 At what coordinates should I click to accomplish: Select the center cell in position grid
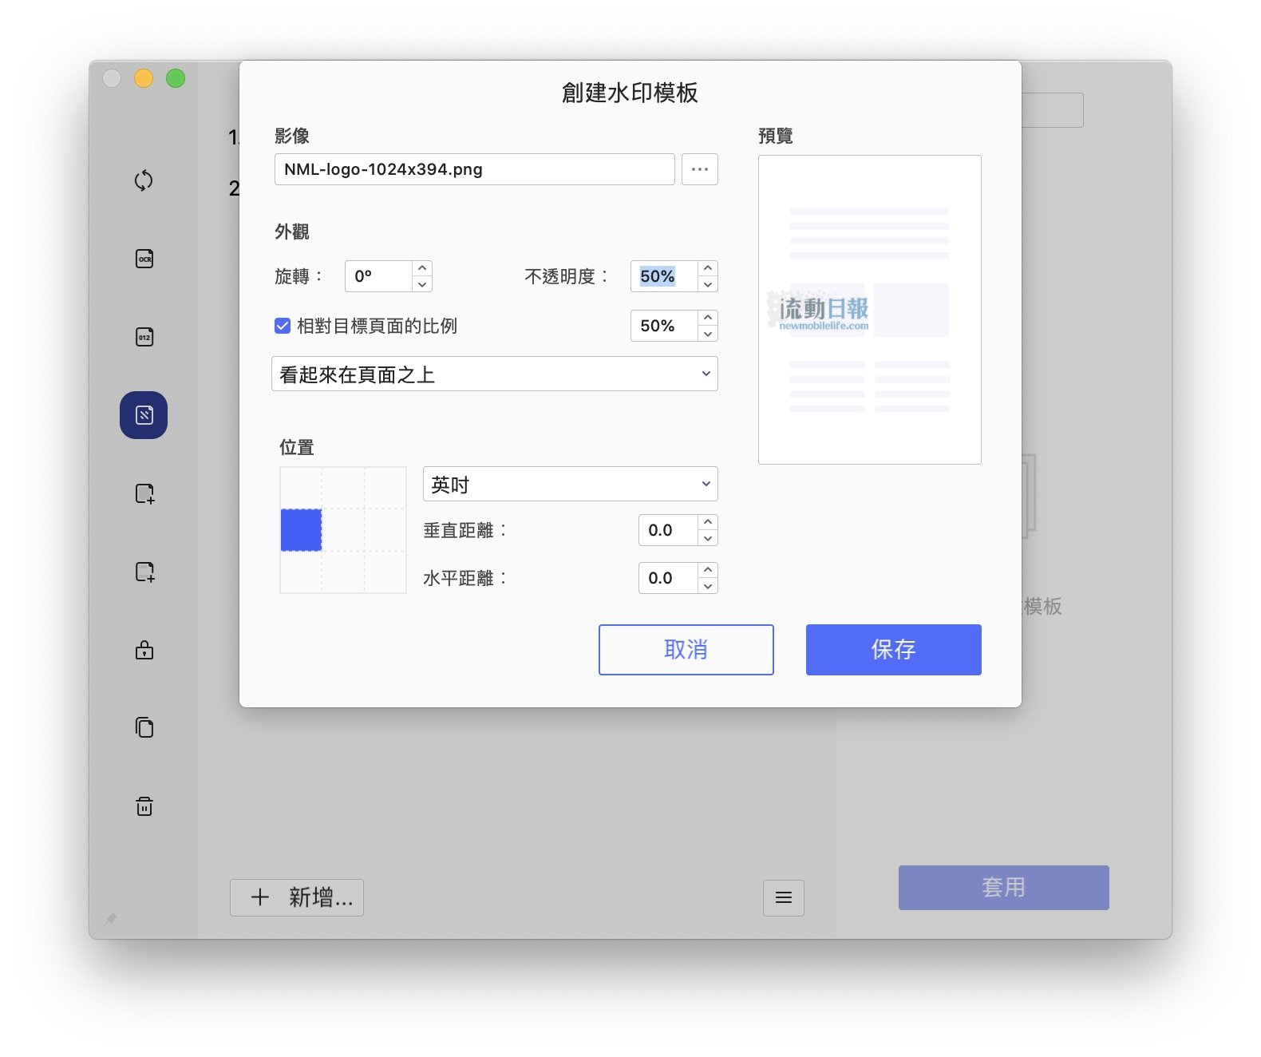coord(343,530)
